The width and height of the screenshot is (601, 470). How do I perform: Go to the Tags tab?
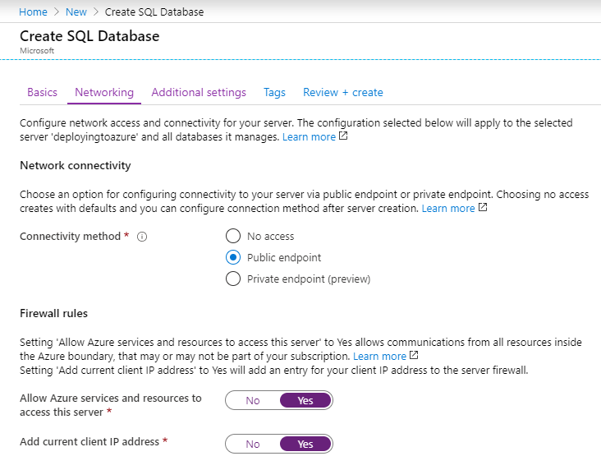coord(274,92)
